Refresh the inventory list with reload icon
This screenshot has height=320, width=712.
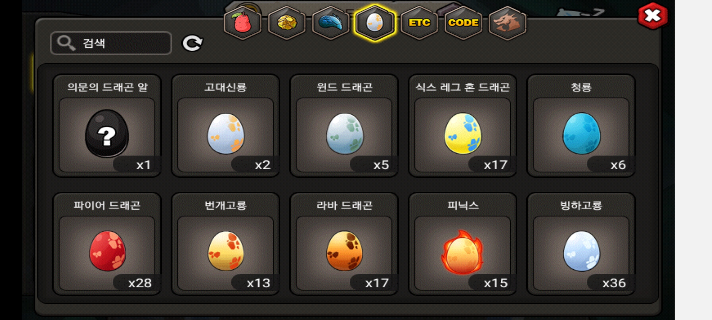192,43
